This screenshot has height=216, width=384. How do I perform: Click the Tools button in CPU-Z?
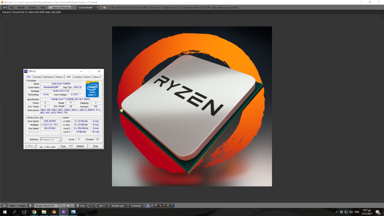(63, 146)
